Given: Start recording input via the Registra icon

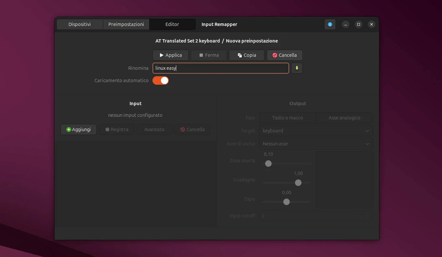Looking at the screenshot, I should (x=108, y=129).
